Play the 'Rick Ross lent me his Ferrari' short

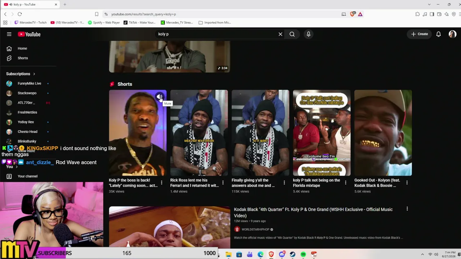pyautogui.click(x=199, y=133)
